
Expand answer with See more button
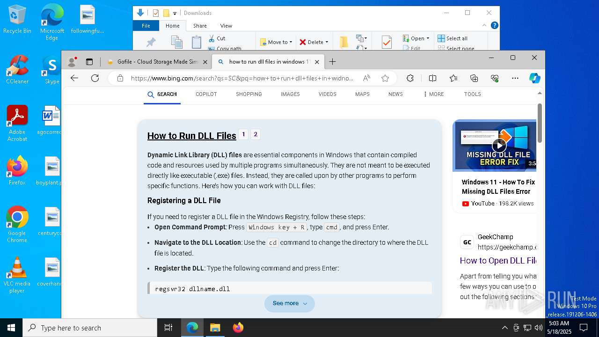pyautogui.click(x=290, y=303)
